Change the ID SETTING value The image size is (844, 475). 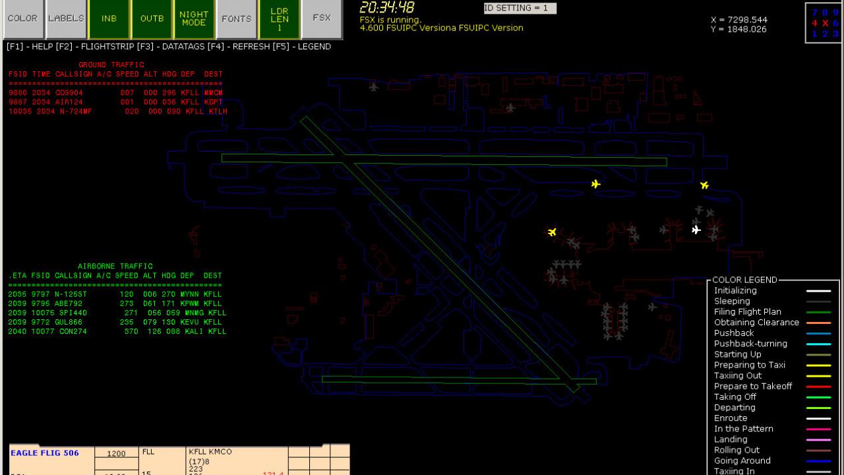(518, 8)
